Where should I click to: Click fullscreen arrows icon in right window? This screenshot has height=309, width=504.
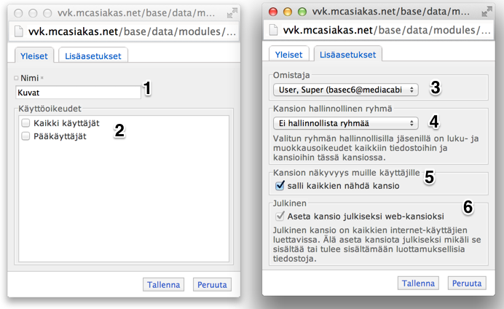click(x=487, y=12)
